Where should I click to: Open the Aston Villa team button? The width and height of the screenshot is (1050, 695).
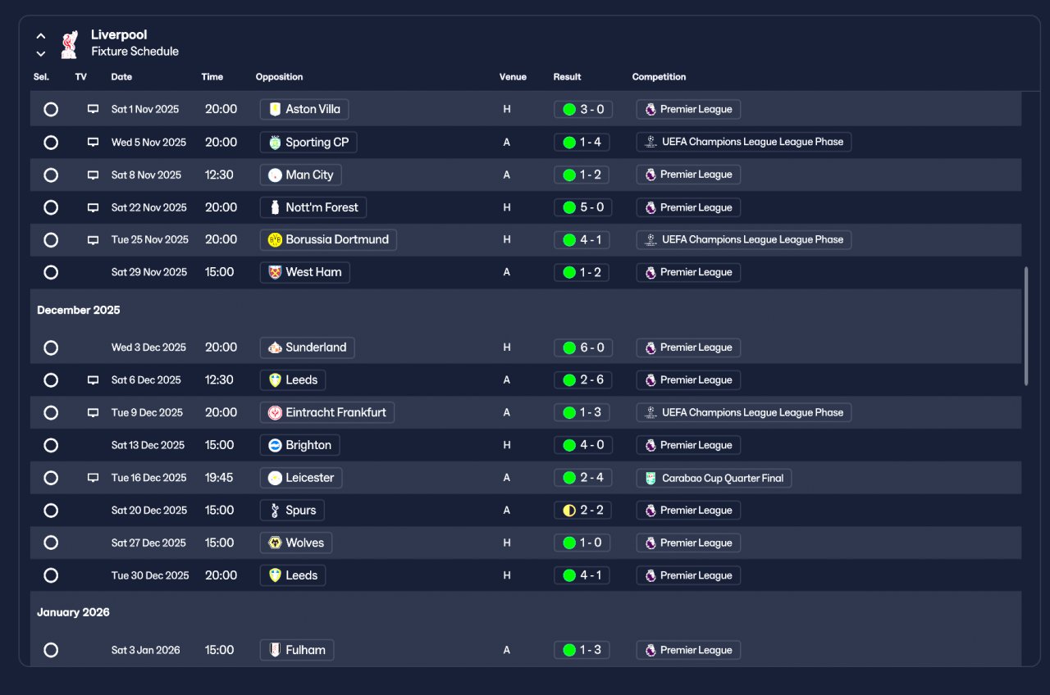coord(304,109)
